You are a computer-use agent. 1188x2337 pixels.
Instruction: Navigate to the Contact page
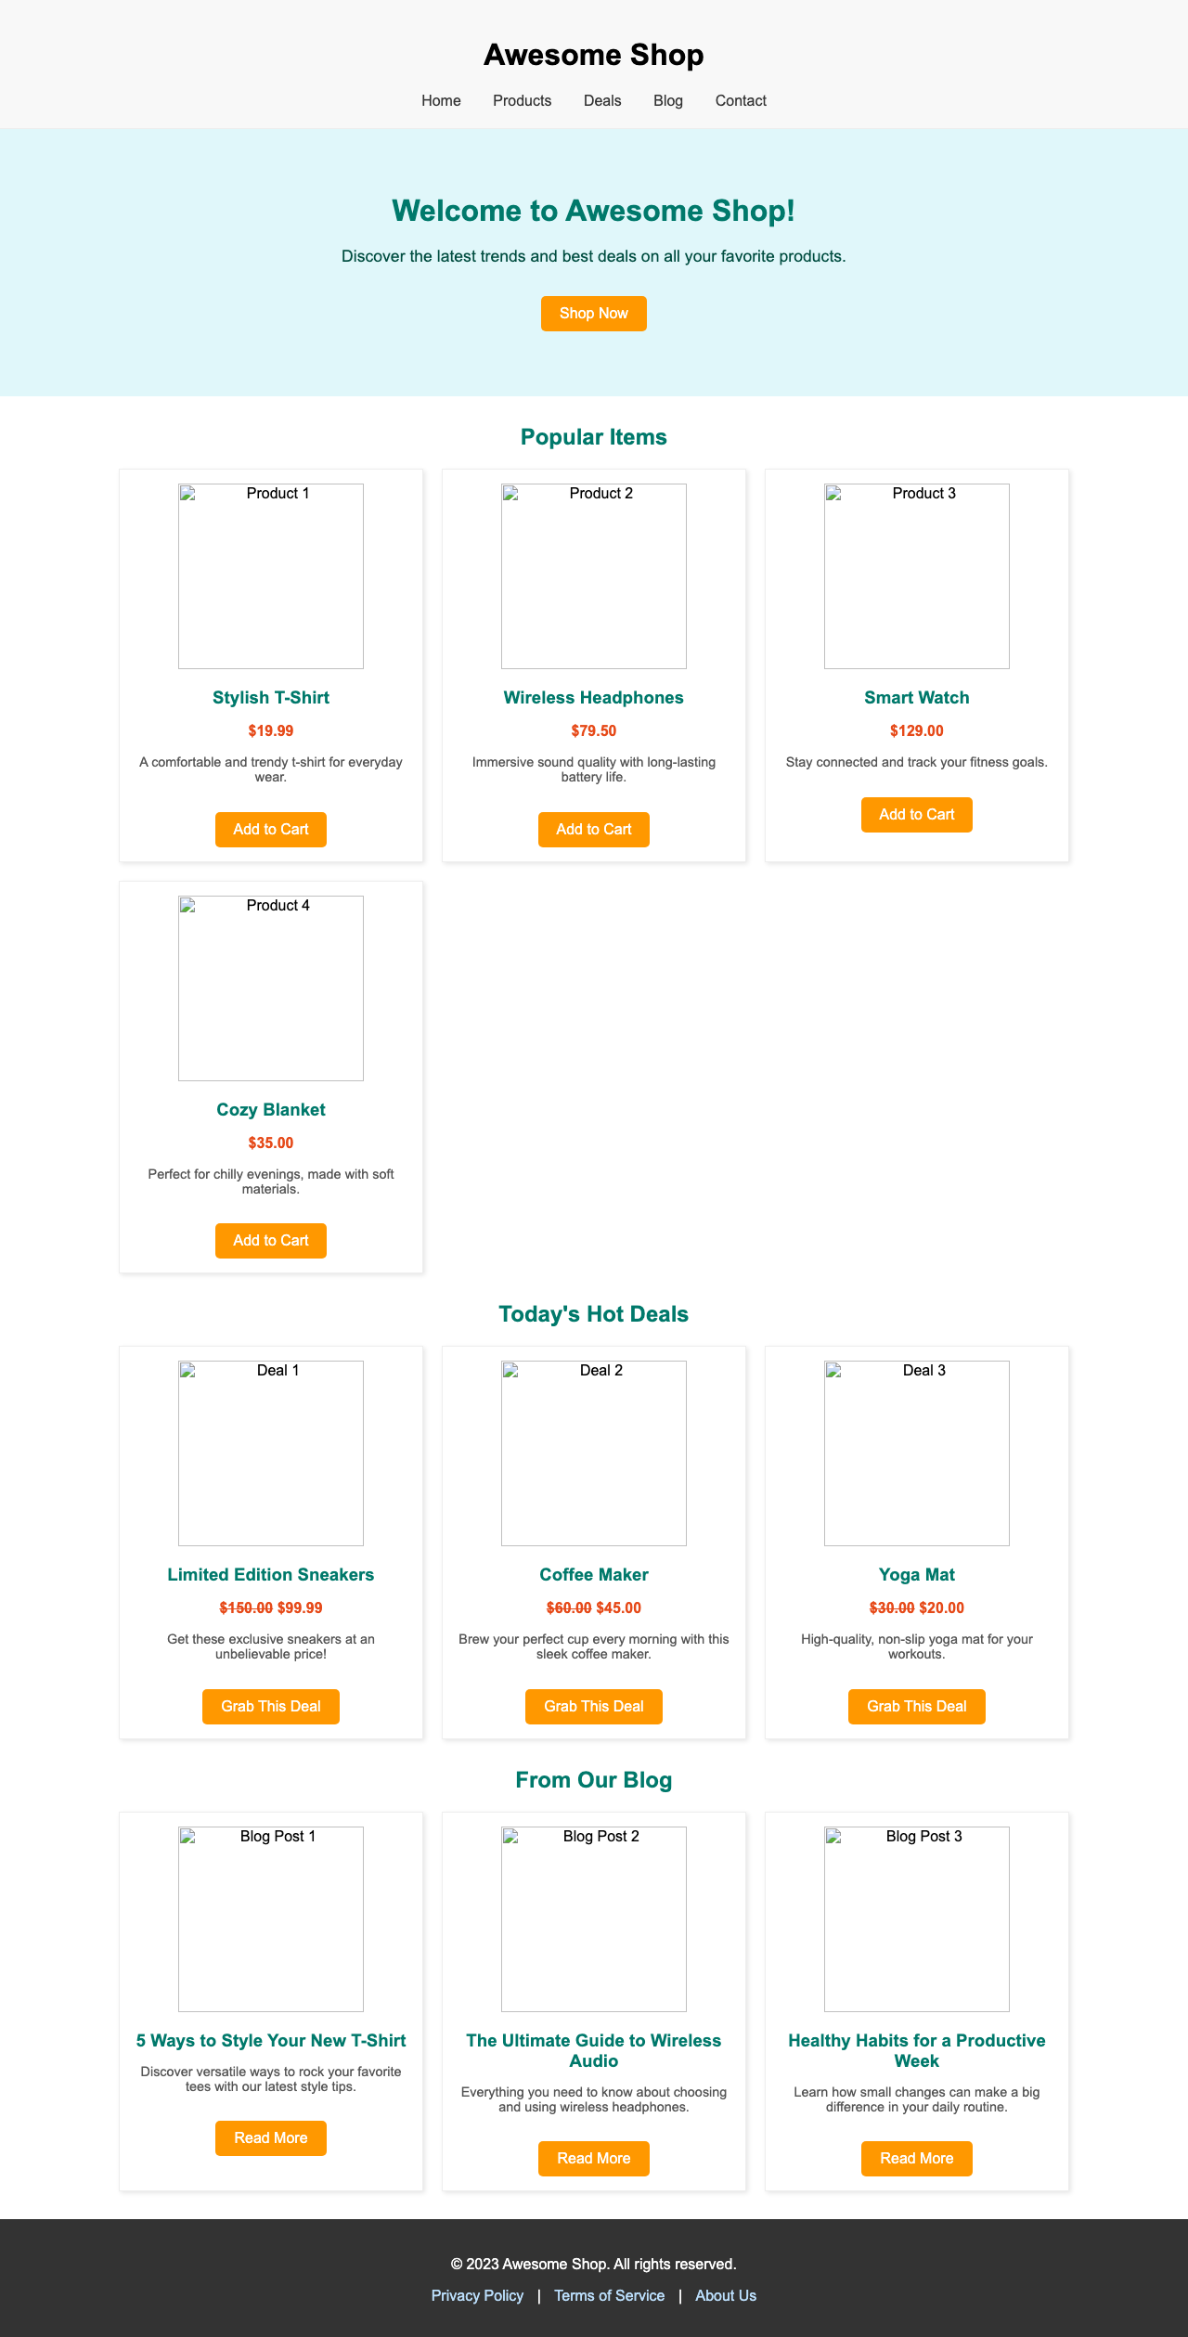[740, 100]
